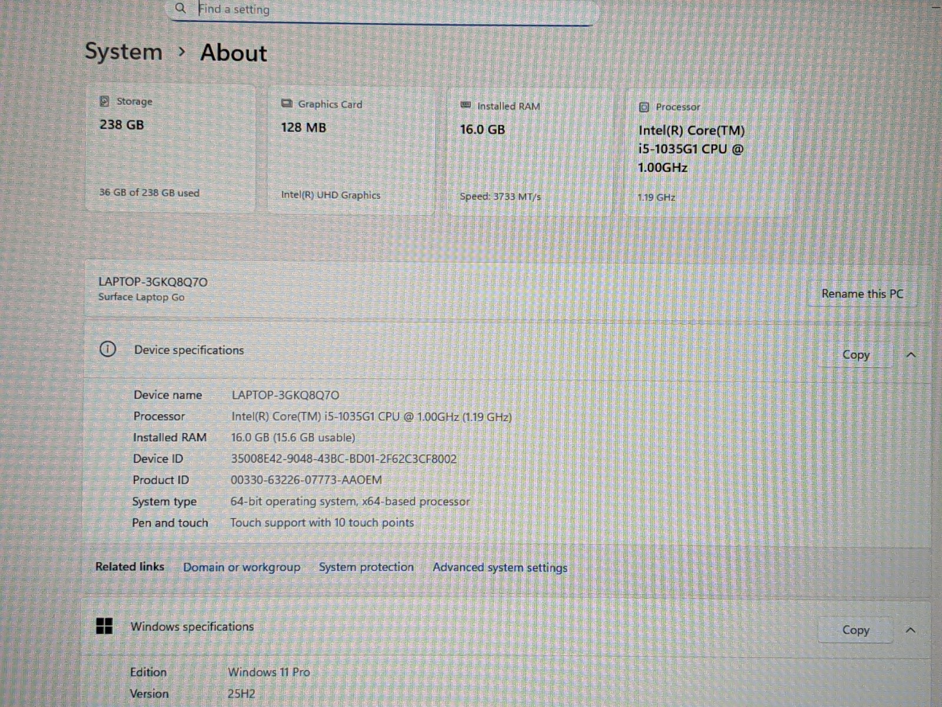Focus the Find a setting search box

[x=383, y=11]
